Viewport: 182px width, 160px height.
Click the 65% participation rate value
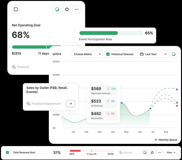[149, 33]
